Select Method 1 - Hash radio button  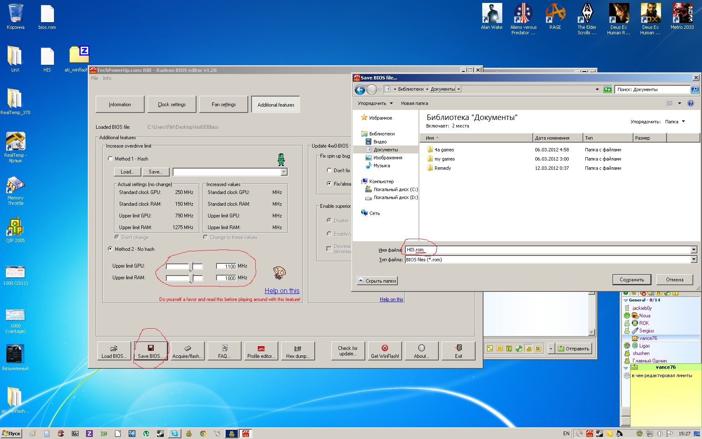point(110,159)
